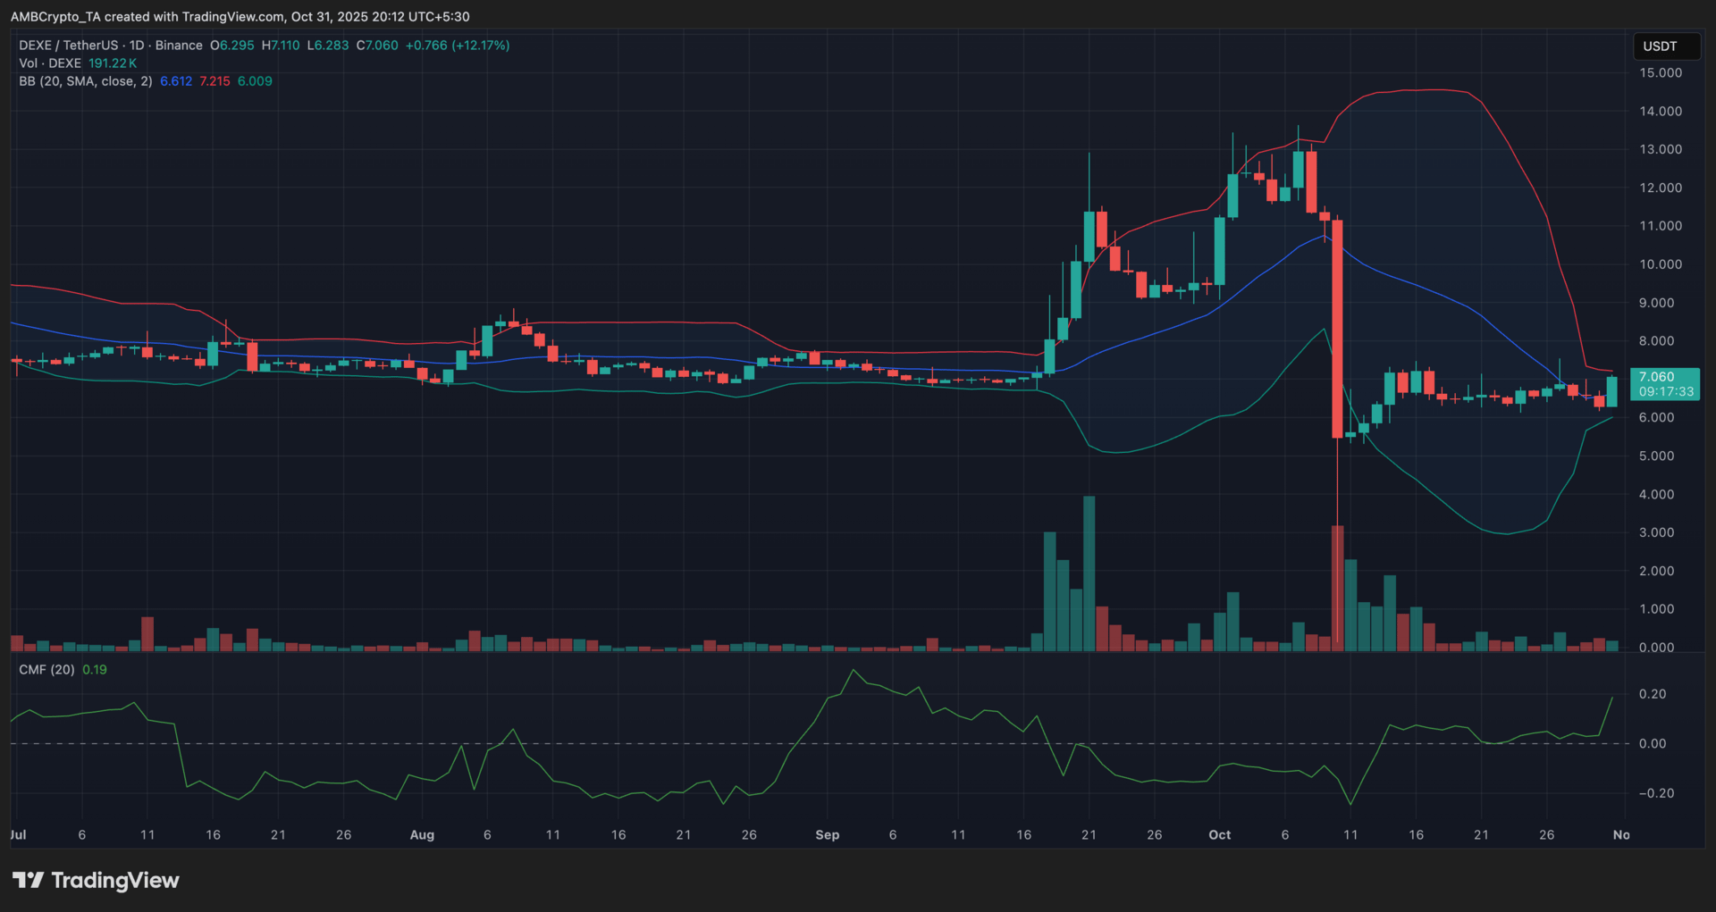This screenshot has width=1716, height=912.
Task: Click the countdown timer 09:17:33
Action: tap(1667, 392)
